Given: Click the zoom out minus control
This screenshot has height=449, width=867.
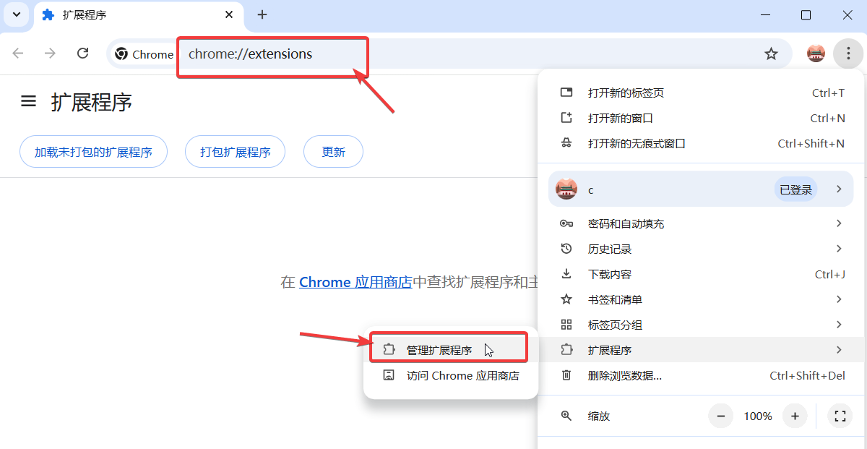Looking at the screenshot, I should point(720,416).
